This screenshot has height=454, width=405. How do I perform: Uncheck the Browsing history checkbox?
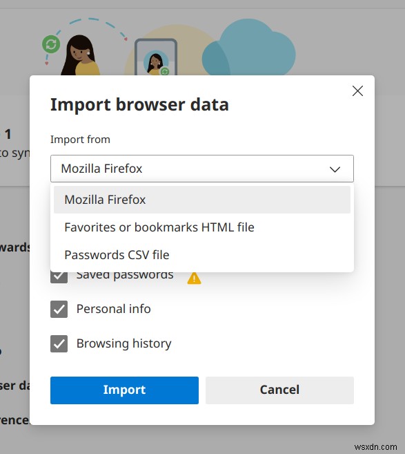coord(59,343)
